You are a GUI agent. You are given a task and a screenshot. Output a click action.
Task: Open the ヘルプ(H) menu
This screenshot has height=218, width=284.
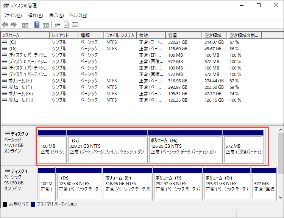pos(79,15)
